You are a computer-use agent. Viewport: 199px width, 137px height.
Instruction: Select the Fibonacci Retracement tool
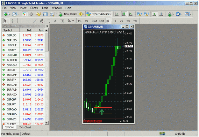48,21
